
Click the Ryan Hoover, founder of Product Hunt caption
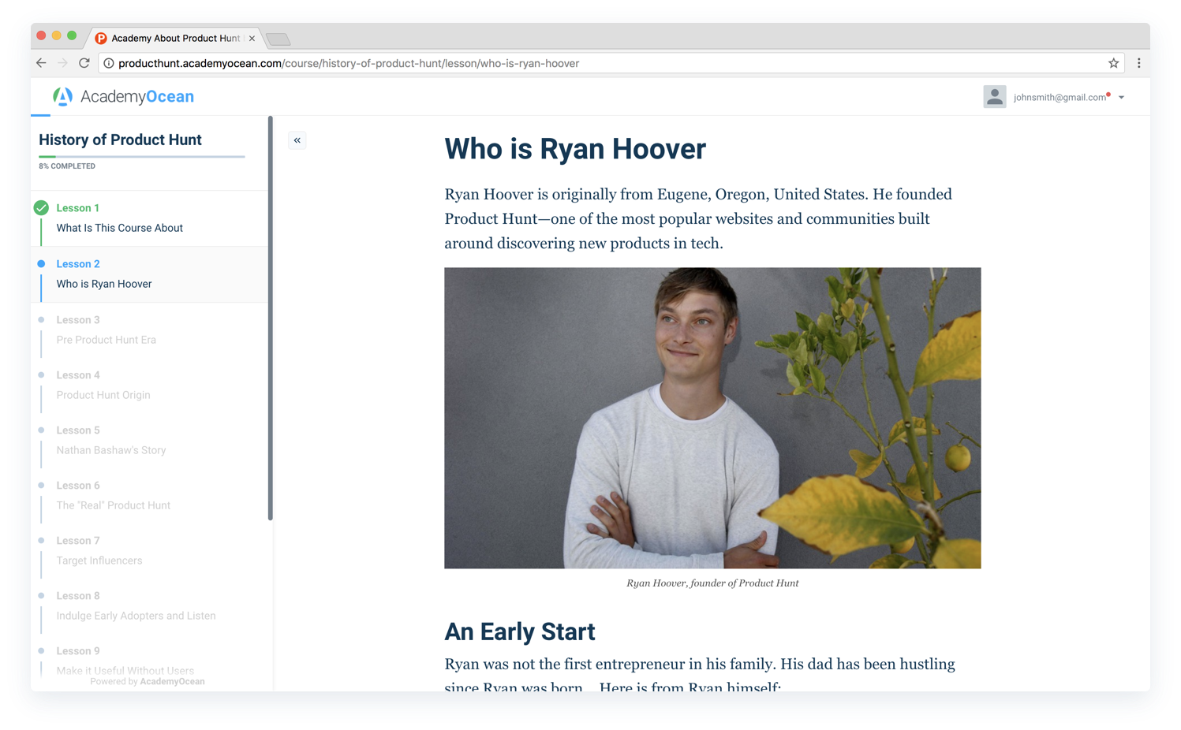(712, 583)
